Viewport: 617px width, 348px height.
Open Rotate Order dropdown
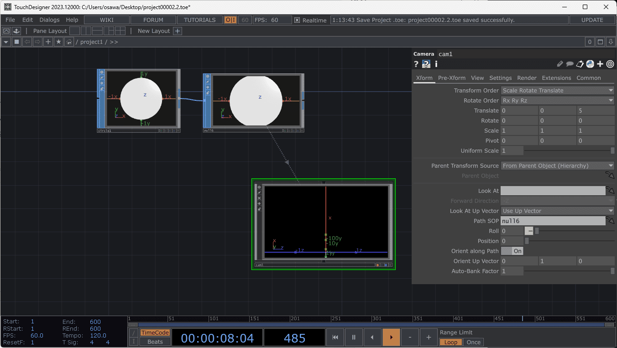click(x=558, y=100)
